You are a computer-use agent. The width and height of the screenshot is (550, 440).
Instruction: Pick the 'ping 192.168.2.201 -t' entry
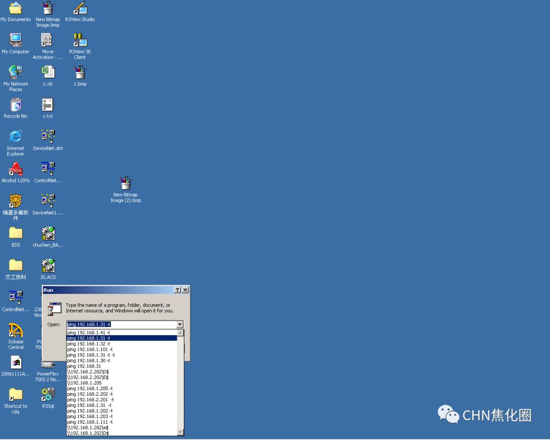tap(122, 400)
